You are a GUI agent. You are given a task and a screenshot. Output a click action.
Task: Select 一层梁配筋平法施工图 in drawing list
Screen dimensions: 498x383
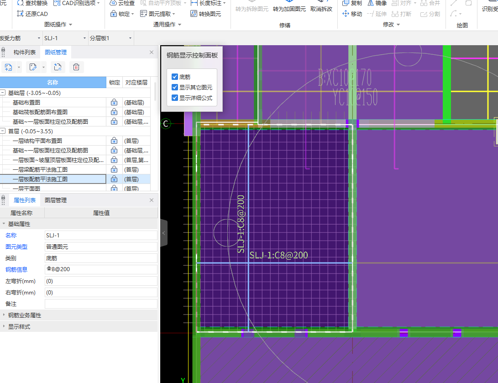pyautogui.click(x=40, y=170)
